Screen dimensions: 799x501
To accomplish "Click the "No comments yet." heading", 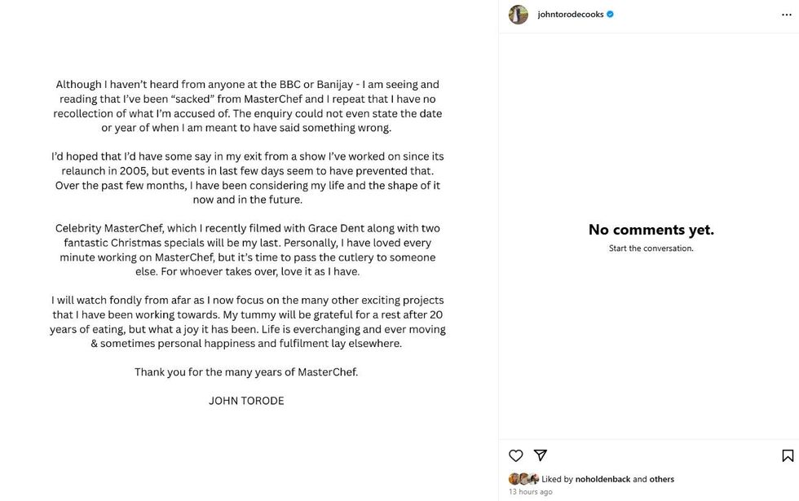I will coord(651,230).
